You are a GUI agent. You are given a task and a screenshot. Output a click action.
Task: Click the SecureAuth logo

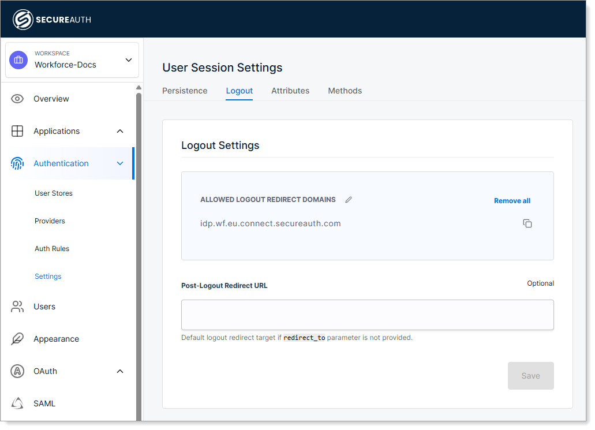point(52,19)
